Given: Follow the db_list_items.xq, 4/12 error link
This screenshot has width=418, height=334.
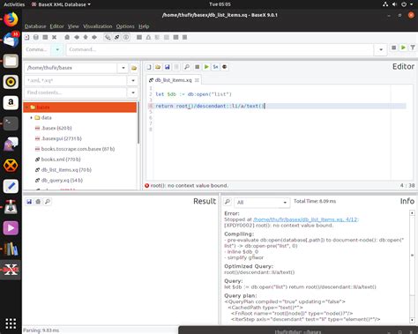Looking at the screenshot, I should pyautogui.click(x=305, y=219).
